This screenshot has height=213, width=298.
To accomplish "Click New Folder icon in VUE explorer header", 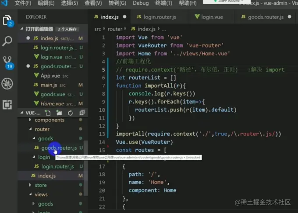I will click(x=59, y=113).
